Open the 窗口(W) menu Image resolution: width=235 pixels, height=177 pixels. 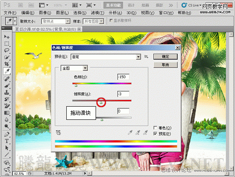click(x=166, y=13)
